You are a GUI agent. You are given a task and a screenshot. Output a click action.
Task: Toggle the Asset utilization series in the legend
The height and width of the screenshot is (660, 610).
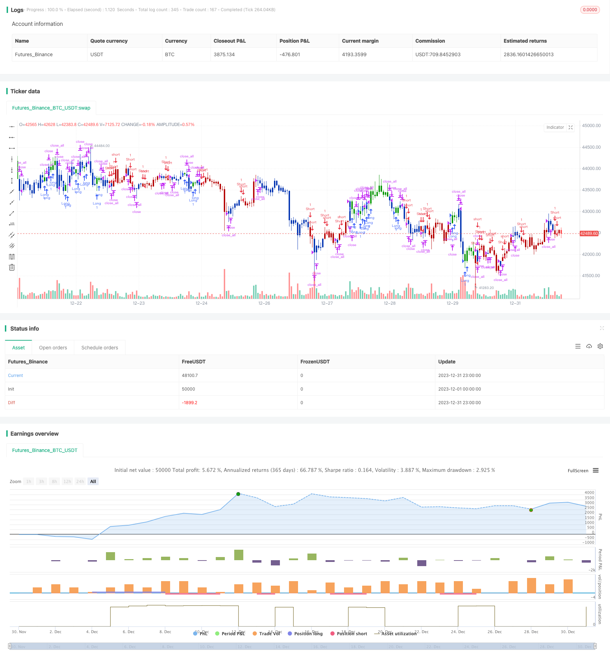pos(395,633)
